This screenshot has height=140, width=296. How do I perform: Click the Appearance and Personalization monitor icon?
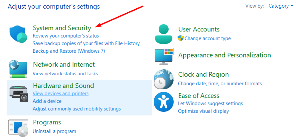tap(164, 56)
